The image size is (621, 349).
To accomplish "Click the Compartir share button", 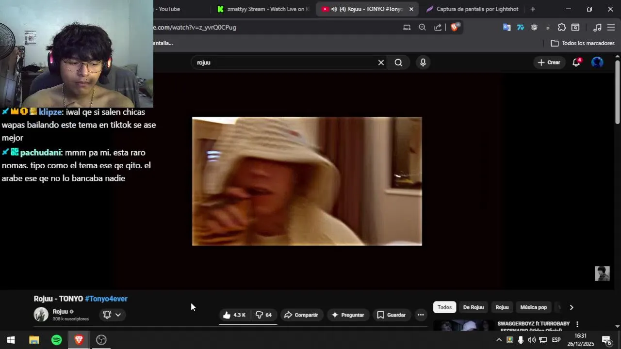I will [301, 315].
